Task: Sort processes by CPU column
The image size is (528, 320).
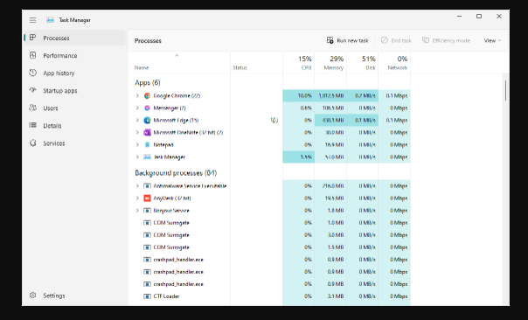Action: click(x=299, y=63)
